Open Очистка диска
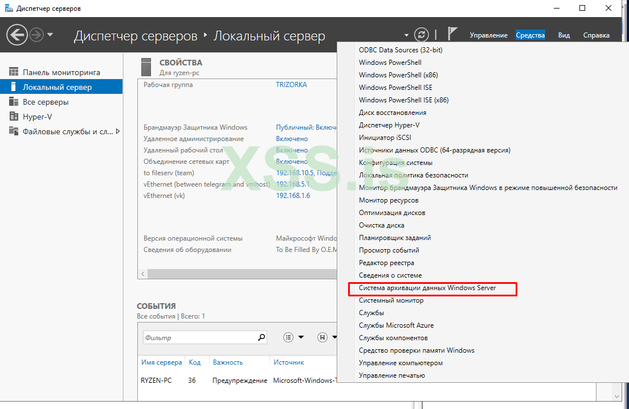 pyautogui.click(x=382, y=225)
